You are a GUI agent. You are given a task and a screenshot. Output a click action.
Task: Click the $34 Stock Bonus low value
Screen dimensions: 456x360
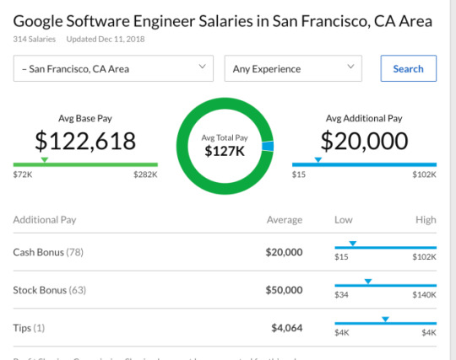pos(341,295)
